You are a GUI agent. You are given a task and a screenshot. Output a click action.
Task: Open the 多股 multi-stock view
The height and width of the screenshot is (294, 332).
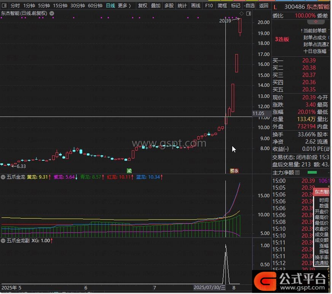[169, 5]
